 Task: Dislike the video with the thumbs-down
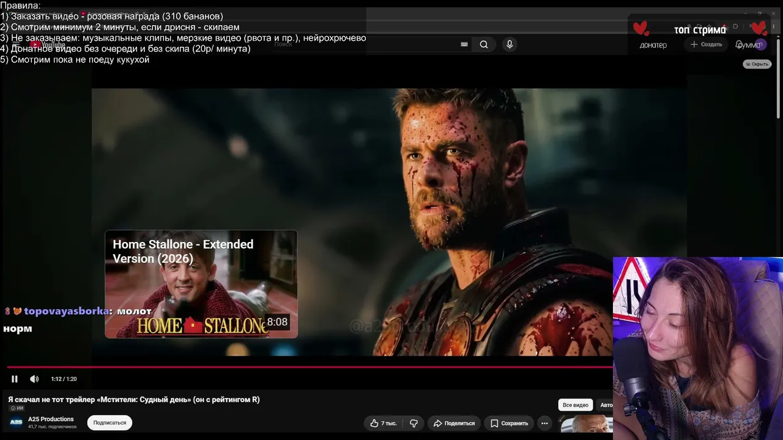414,423
